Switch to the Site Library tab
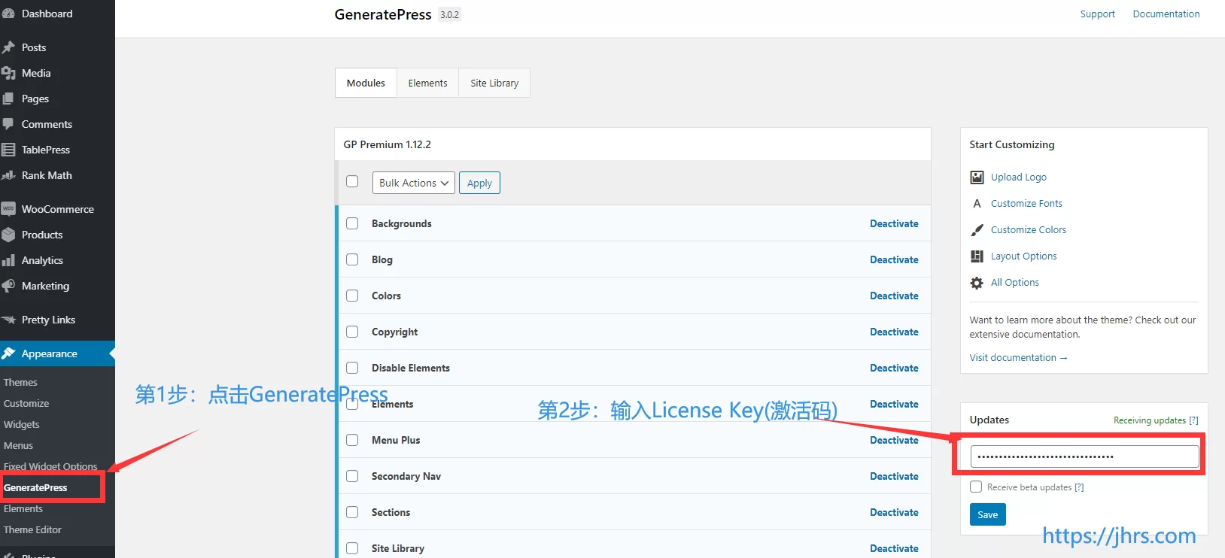 point(494,83)
